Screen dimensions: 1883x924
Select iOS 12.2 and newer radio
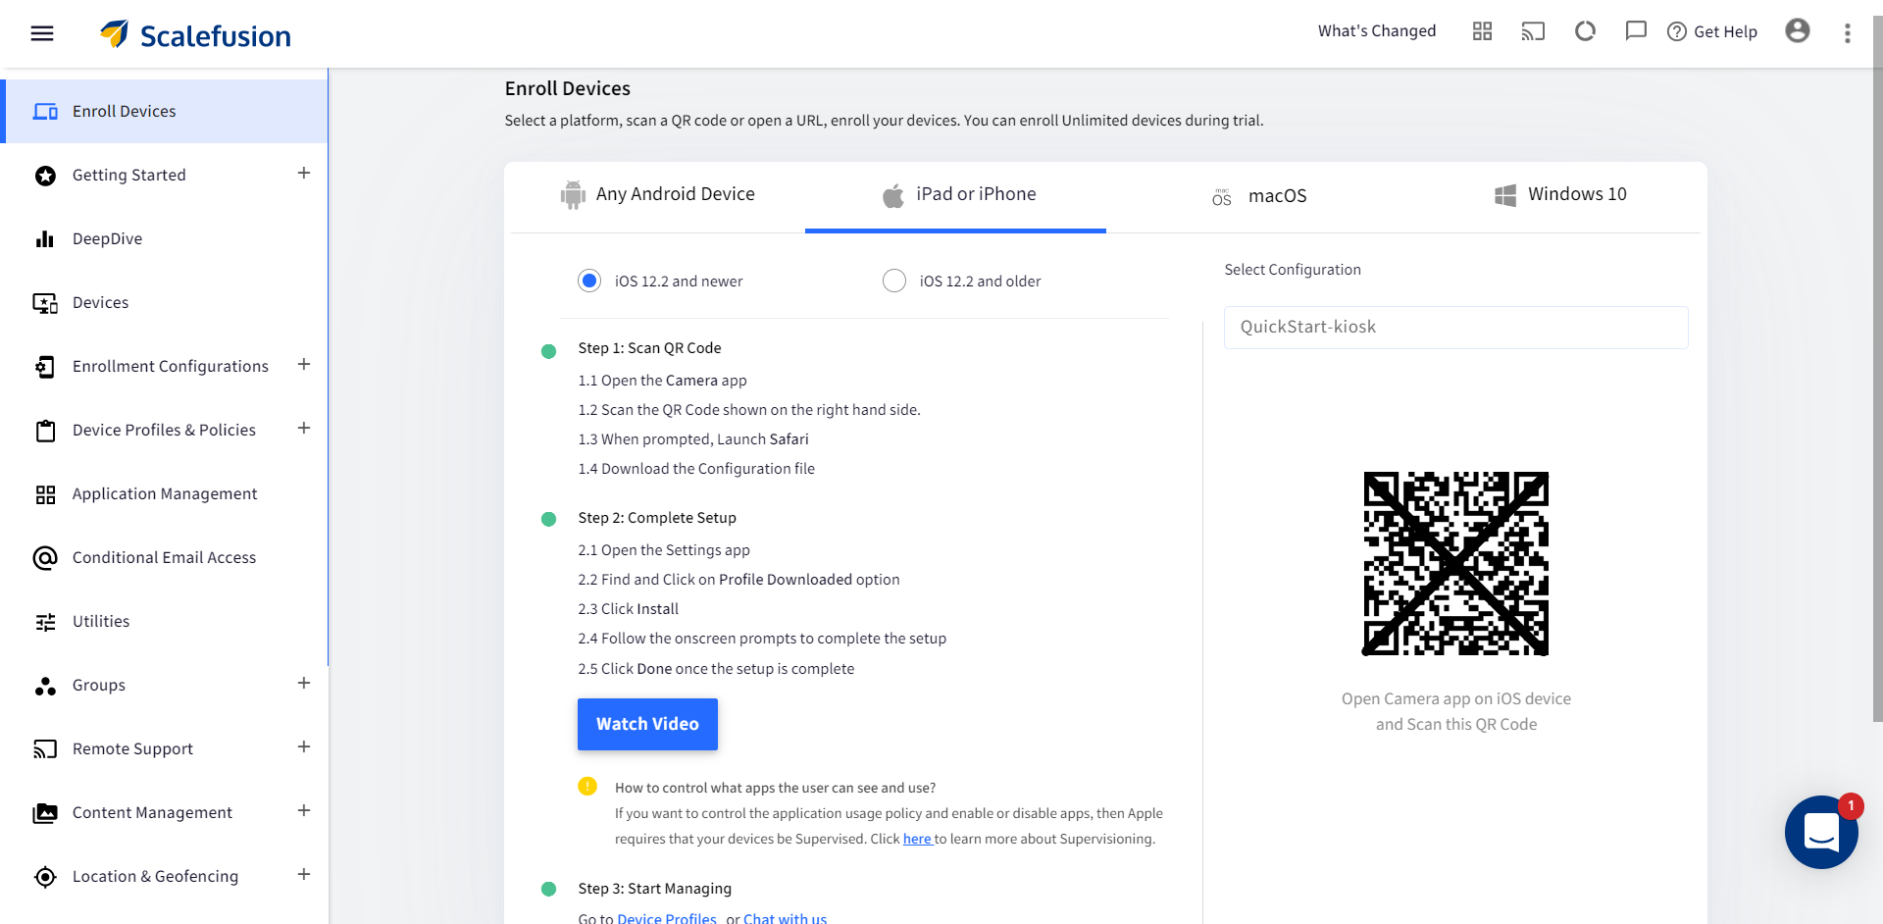click(589, 281)
